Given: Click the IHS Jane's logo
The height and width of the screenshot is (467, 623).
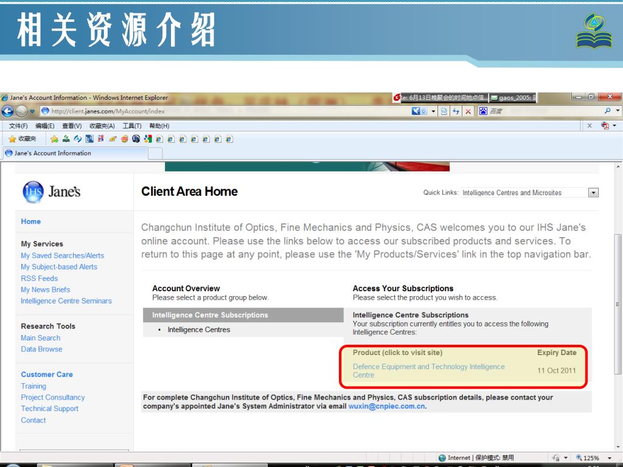Looking at the screenshot, I should point(52,192).
